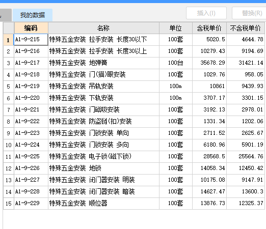Click the 替换(R) button
Screen dimensions: 266x229
pyautogui.click(x=249, y=13)
